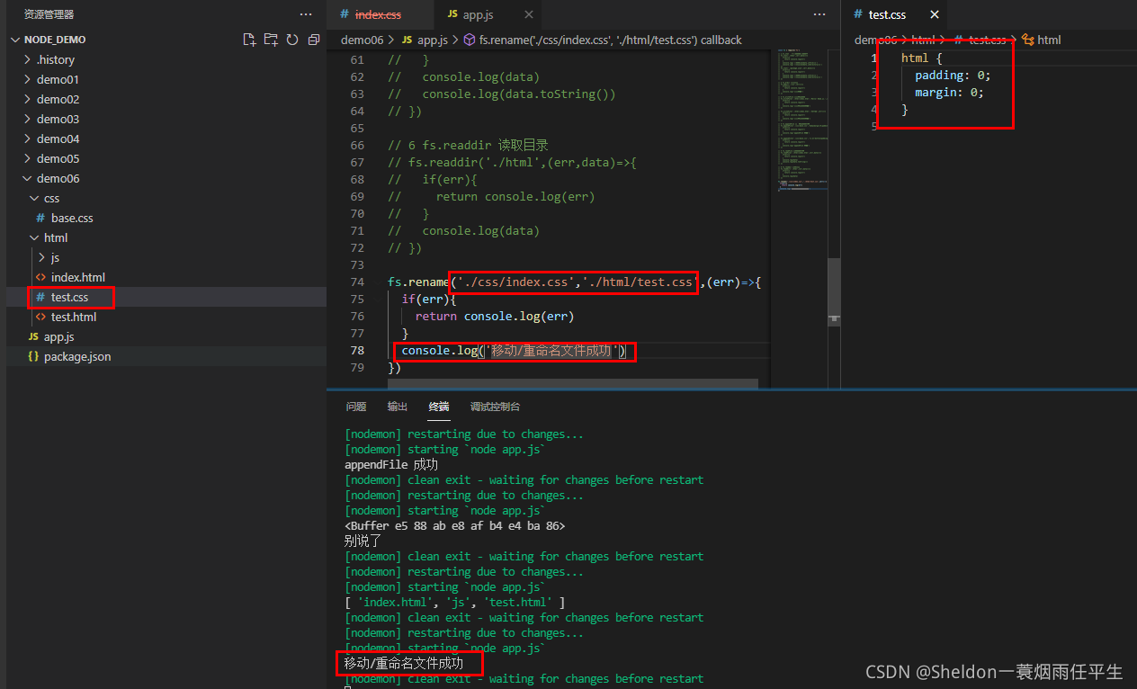Switch to the index.css tab
Viewport: 1137px width, 689px height.
click(378, 14)
